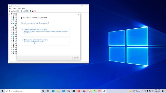
Task: Open the green Camtasia C taskbar icon
Action: (x=94, y=91)
